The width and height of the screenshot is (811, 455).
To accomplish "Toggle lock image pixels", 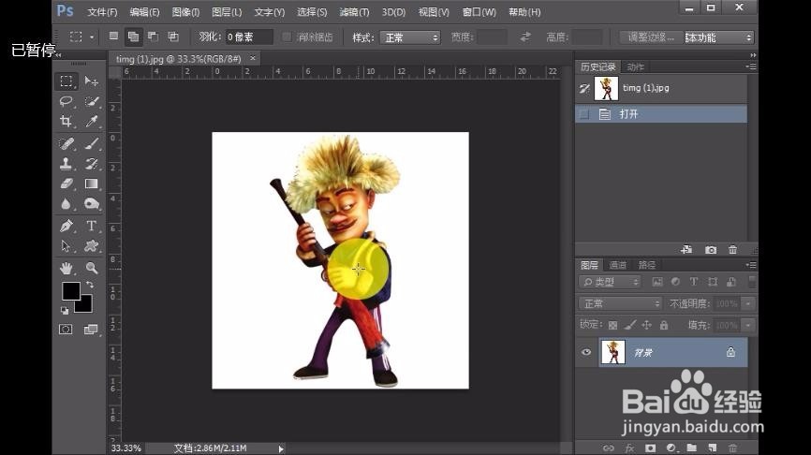I will click(630, 325).
